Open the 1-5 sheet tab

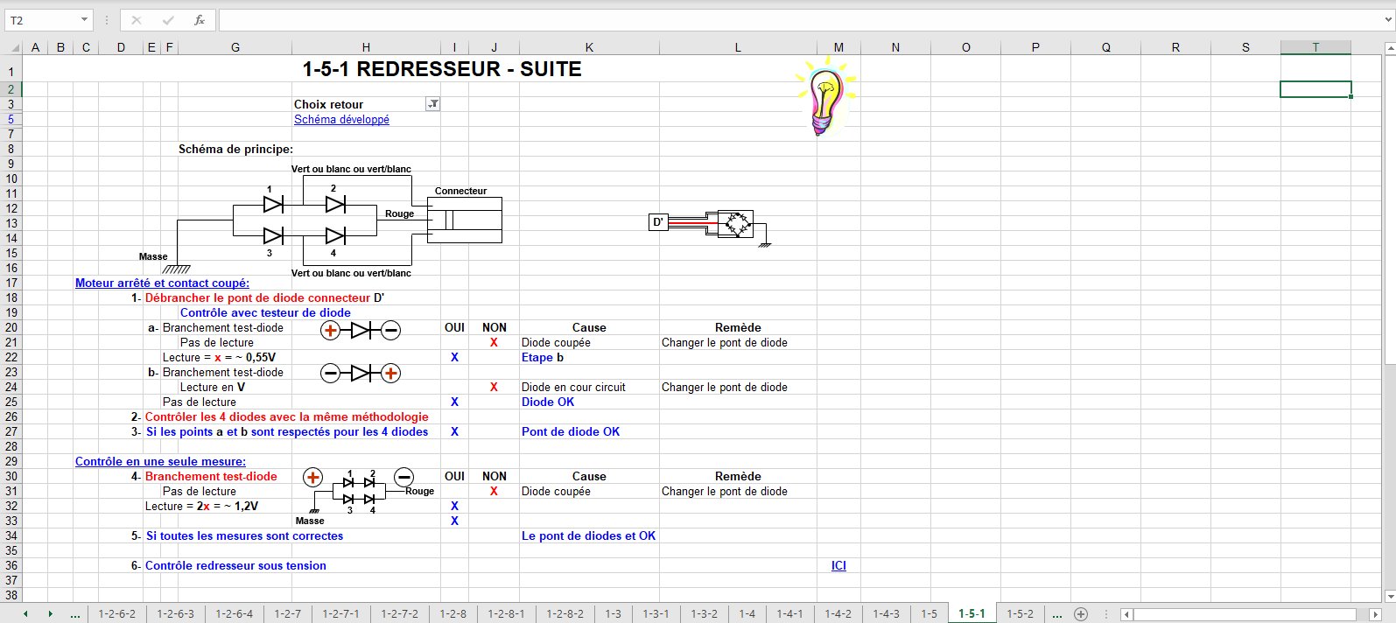[x=929, y=614]
